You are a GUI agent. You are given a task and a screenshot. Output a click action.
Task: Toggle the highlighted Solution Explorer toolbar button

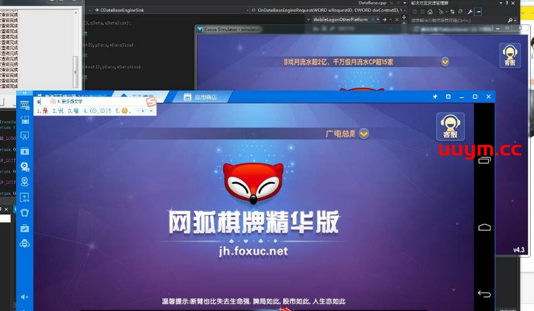tap(478, 12)
